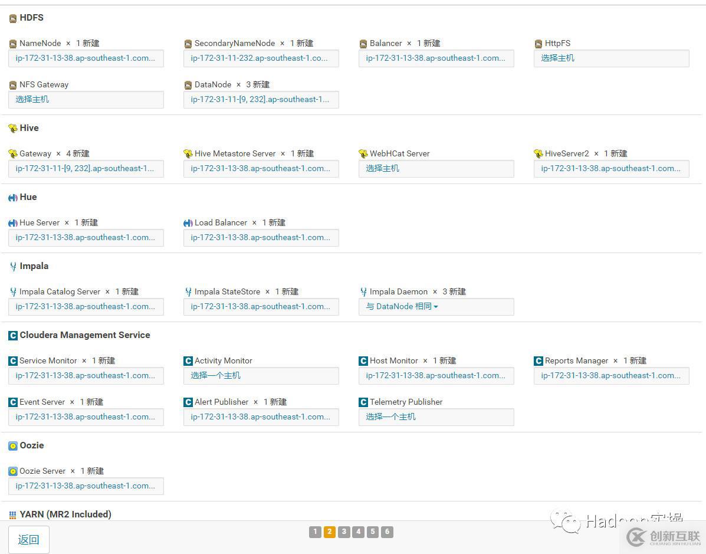Click the Oozie Server role icon
The height and width of the screenshot is (554, 706).
[13, 471]
